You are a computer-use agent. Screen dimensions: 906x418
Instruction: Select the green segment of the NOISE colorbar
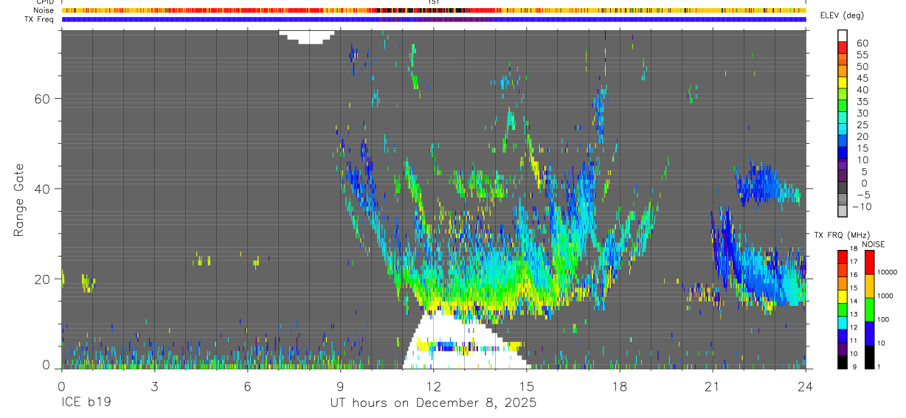coord(869,309)
